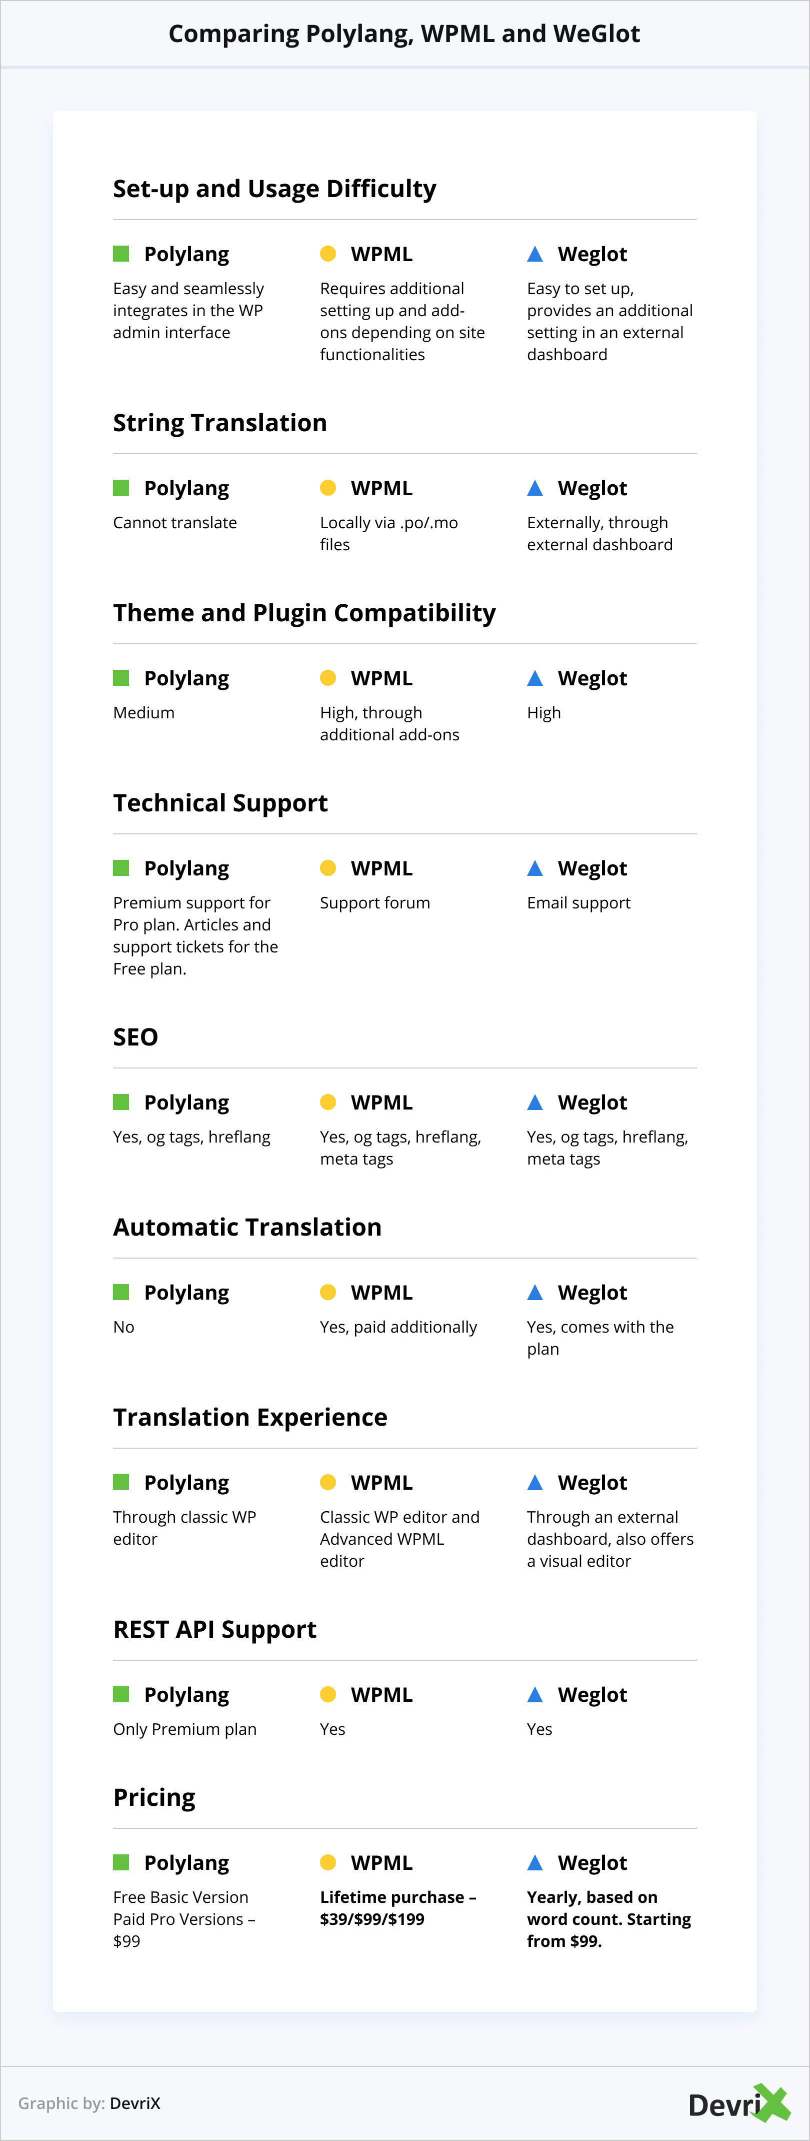Select Polylang's green square under Technical Support
This screenshot has width=810, height=2141.
point(121,868)
